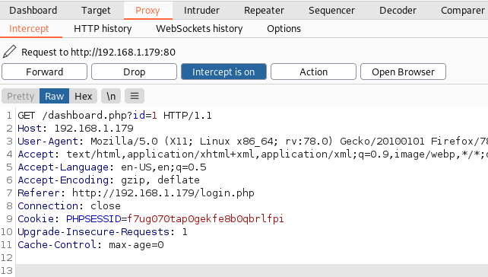Click the PHPSESSID cookie value text

pyautogui.click(x=205, y=219)
